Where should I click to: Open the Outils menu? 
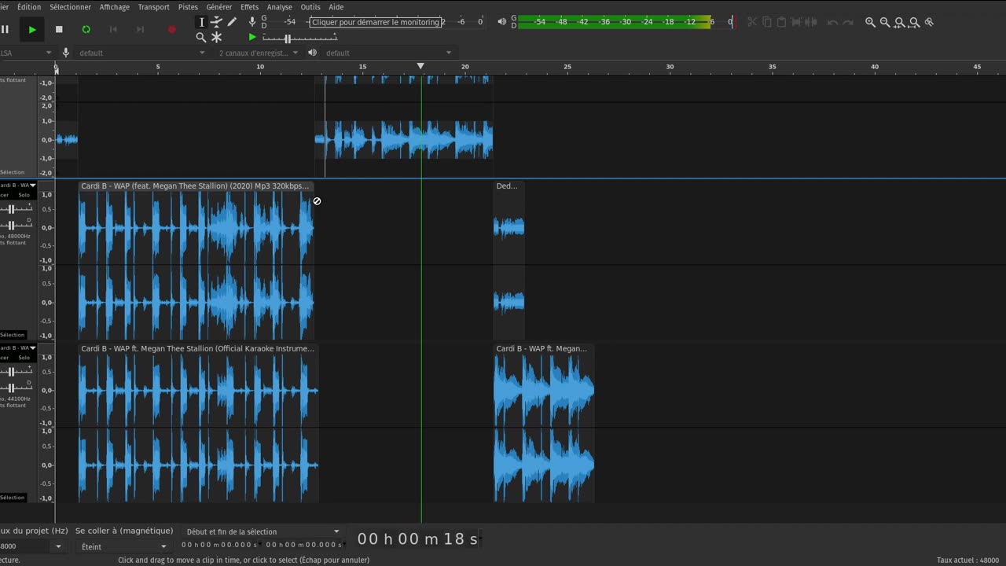coord(310,7)
